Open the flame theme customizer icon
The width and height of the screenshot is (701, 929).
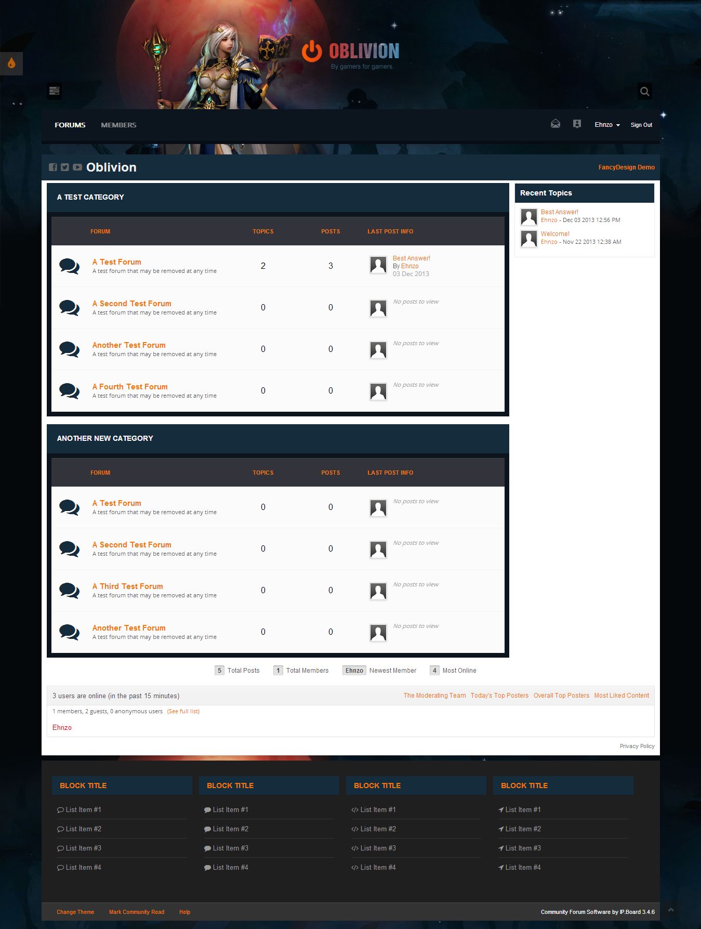pos(11,63)
